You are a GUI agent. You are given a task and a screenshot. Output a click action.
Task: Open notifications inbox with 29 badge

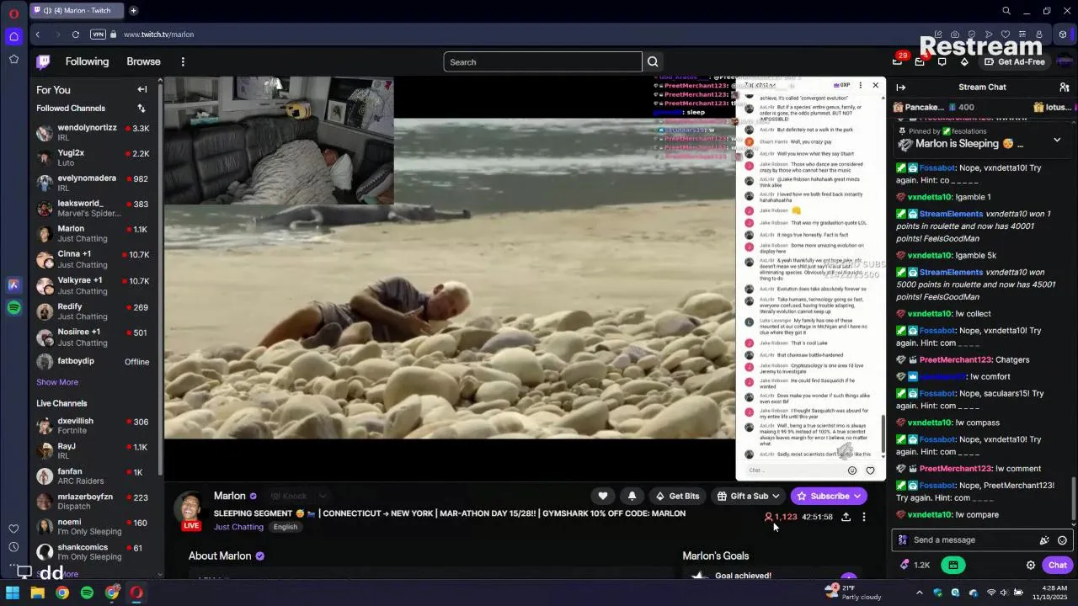tap(898, 61)
